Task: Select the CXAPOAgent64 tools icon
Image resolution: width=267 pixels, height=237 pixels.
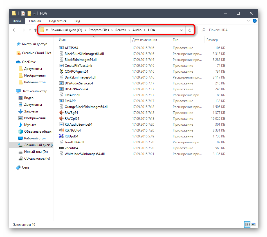Action: (61, 72)
